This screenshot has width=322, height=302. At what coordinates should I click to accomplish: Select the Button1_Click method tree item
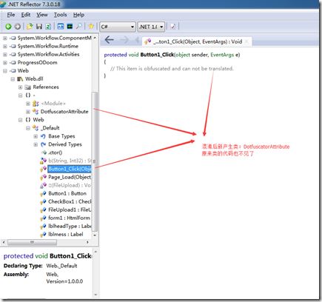click(70, 169)
